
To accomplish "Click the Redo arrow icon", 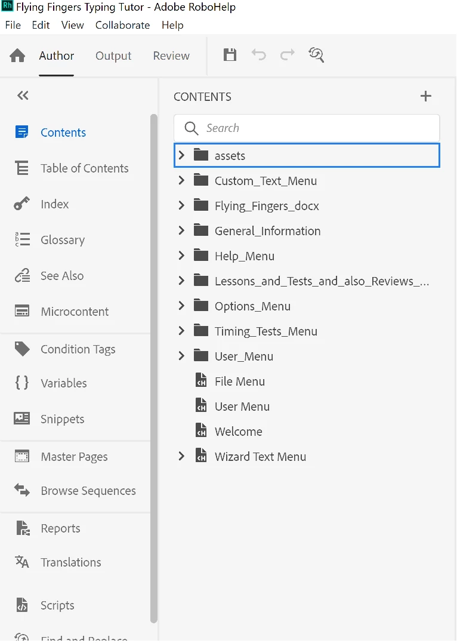I will [x=288, y=54].
